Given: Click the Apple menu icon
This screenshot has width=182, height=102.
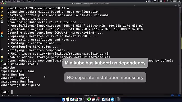Looking at the screenshot, I should point(3,1).
